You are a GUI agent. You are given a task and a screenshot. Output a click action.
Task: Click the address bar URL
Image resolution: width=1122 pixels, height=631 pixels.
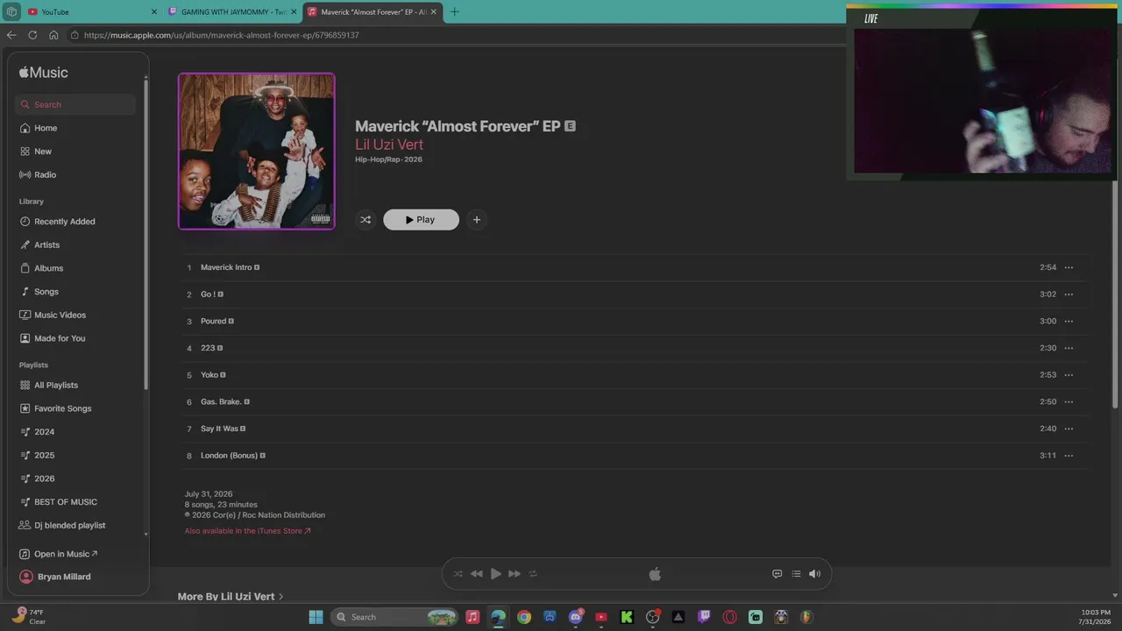222,35
